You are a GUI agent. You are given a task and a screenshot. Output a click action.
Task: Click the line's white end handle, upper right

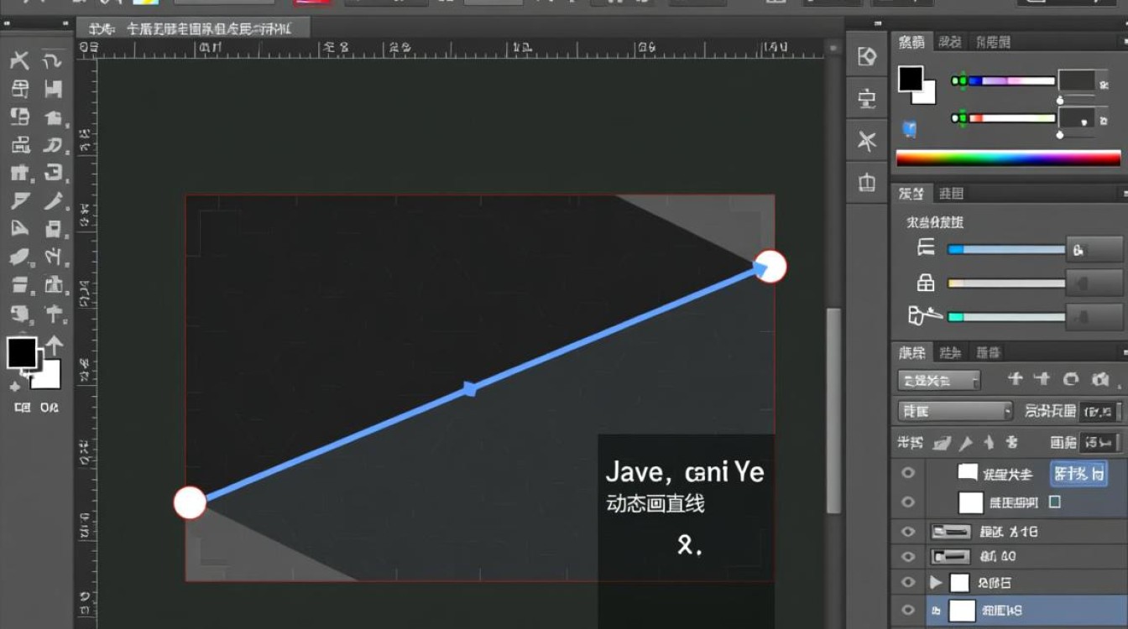pyautogui.click(x=770, y=266)
